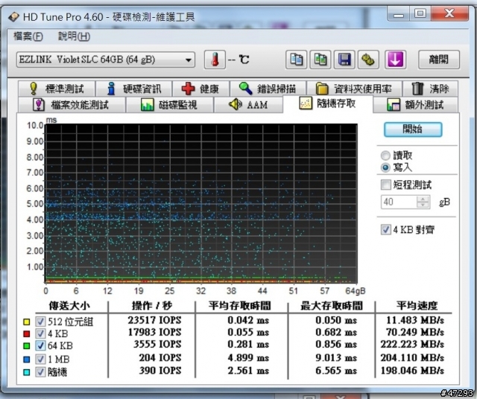
Task: Open the 健康 health tab
Action: pyautogui.click(x=200, y=89)
